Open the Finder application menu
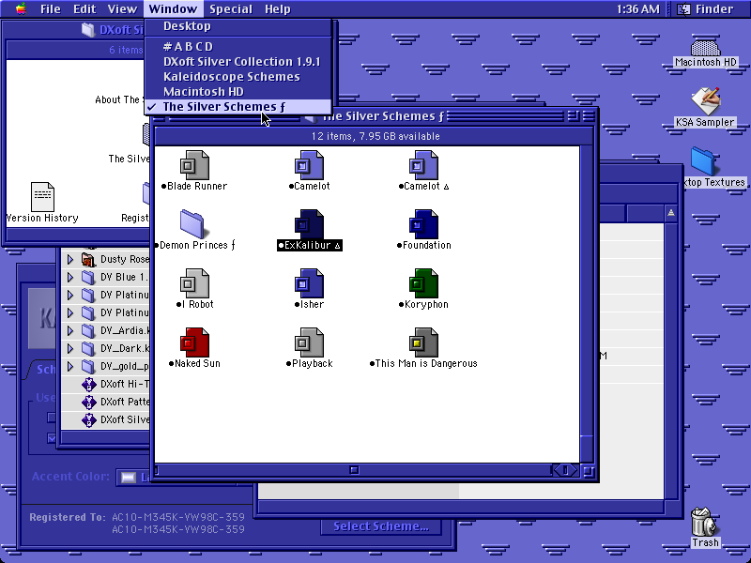751x563 pixels. 706,9
